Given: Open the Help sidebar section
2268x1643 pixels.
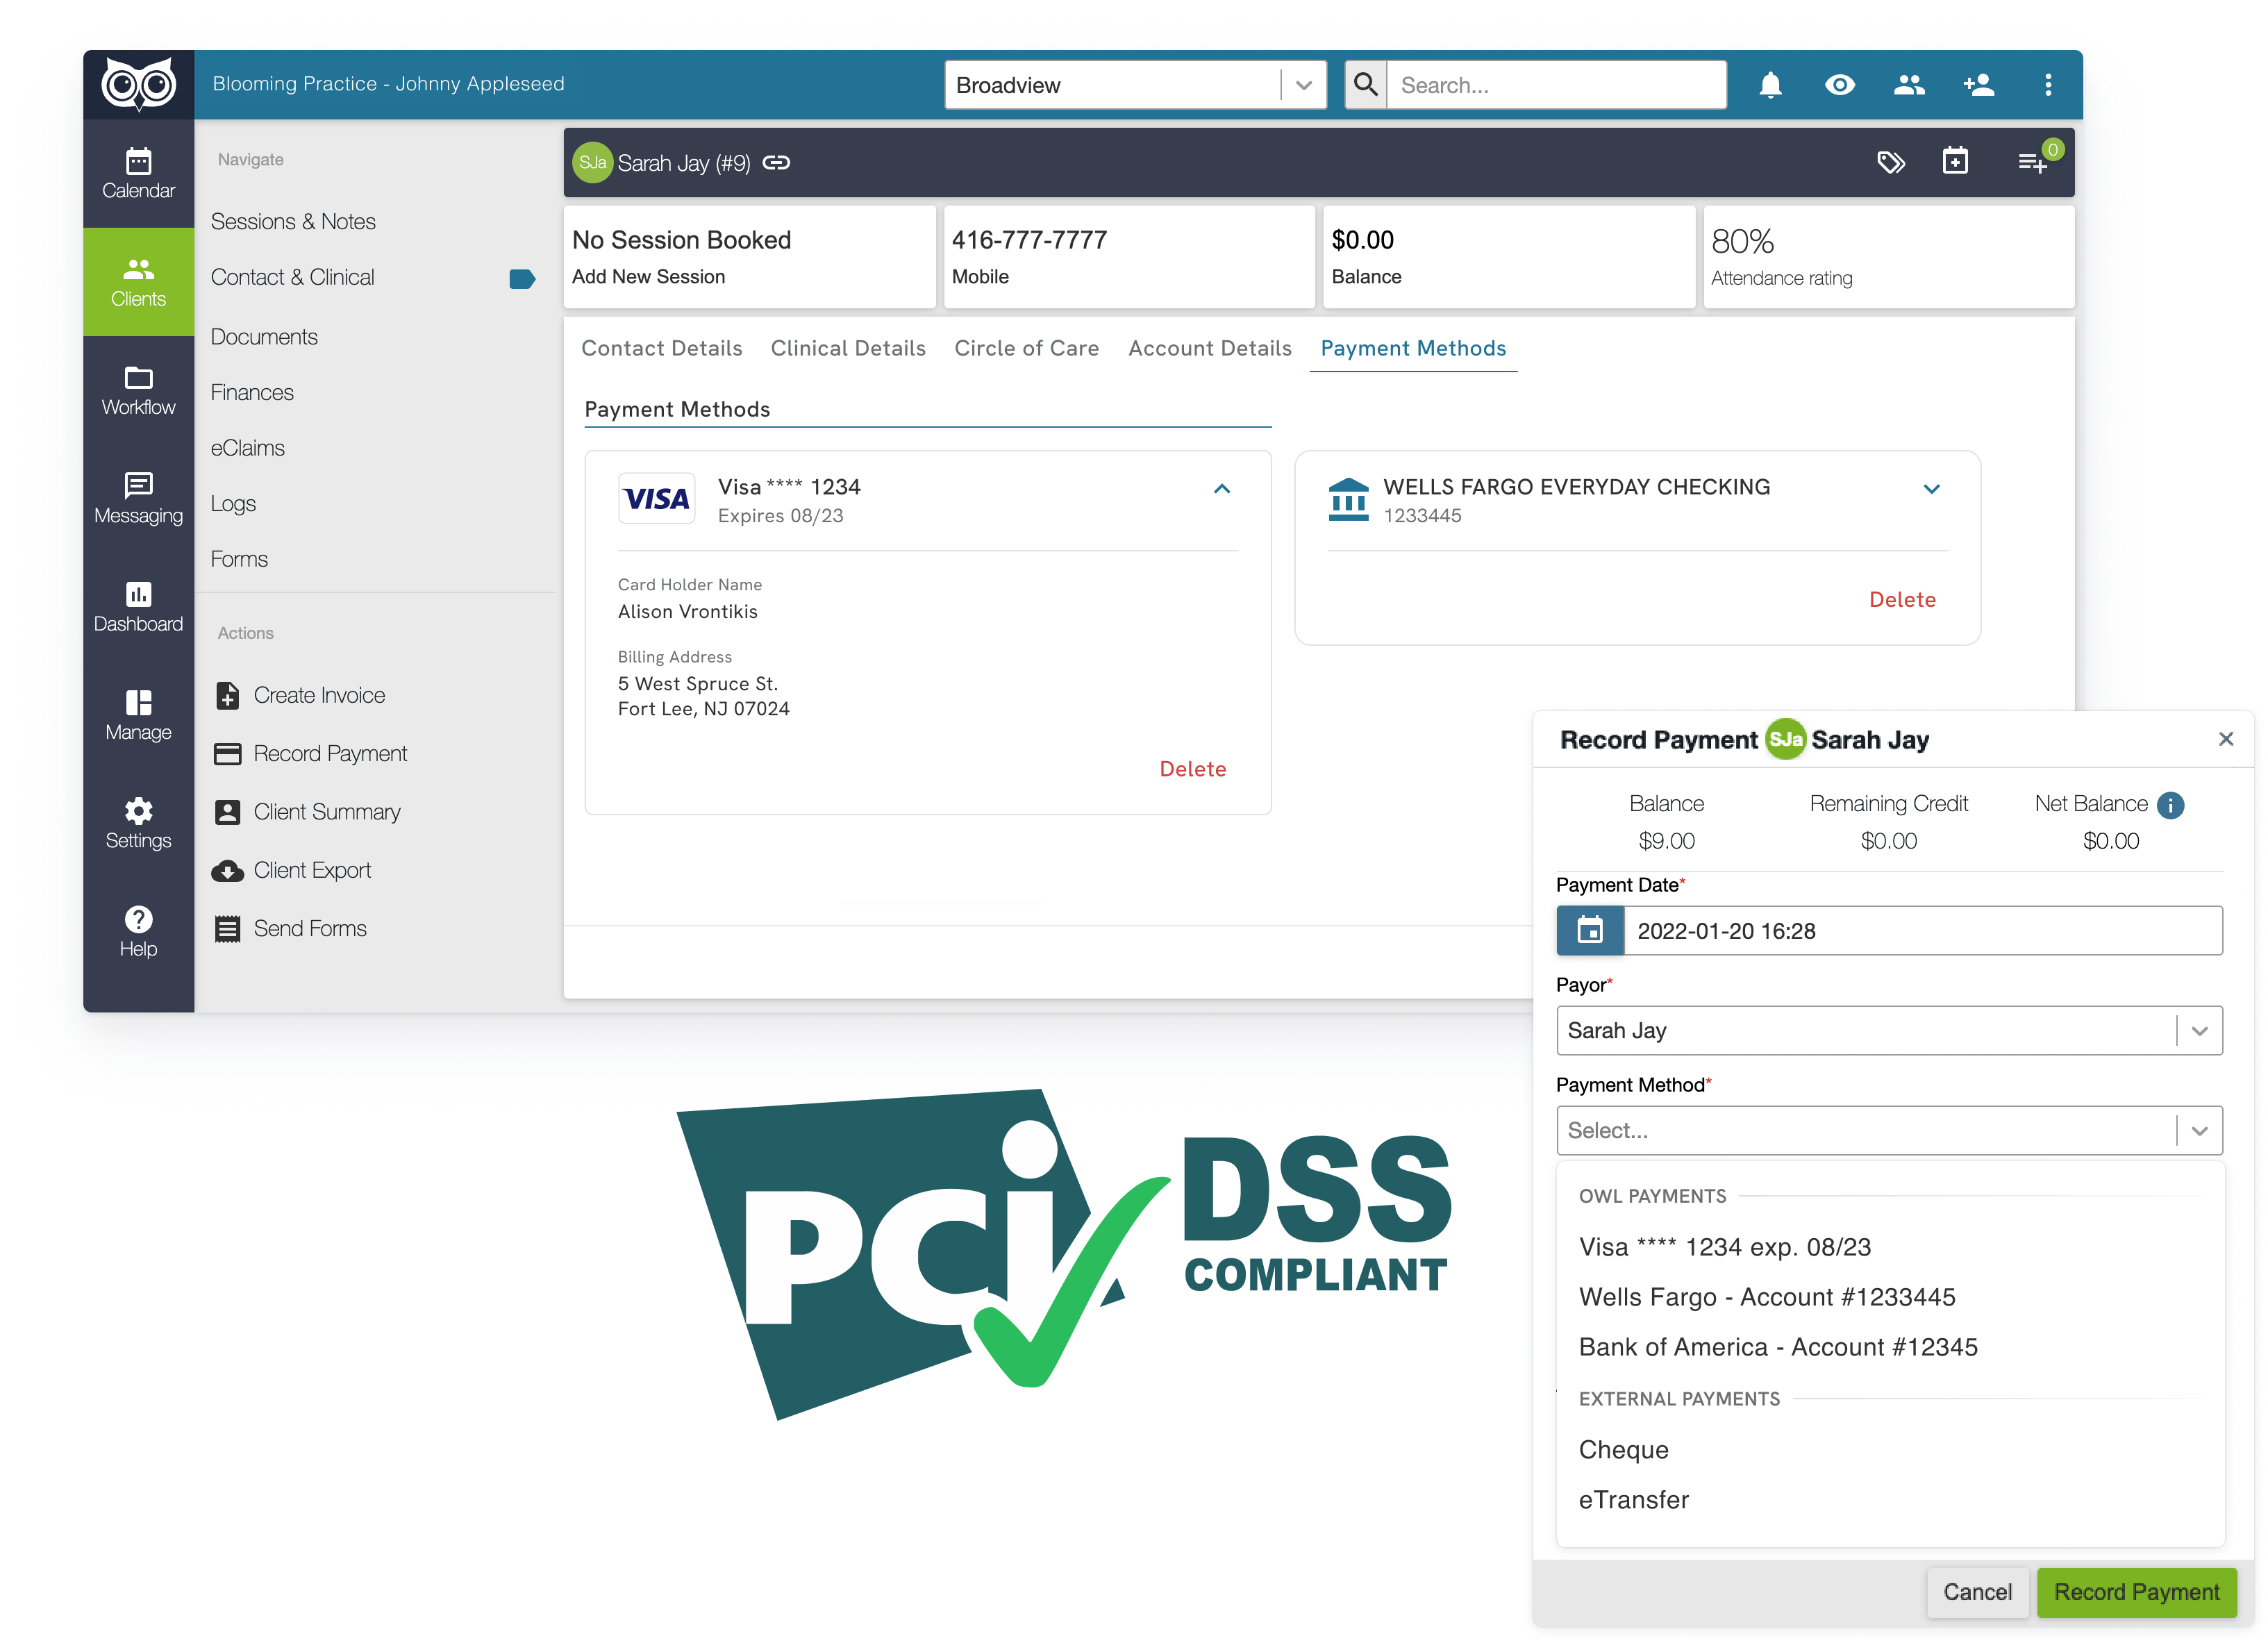Looking at the screenshot, I should coord(138,931).
